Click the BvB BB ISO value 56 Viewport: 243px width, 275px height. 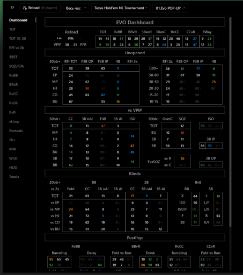pos(195,202)
